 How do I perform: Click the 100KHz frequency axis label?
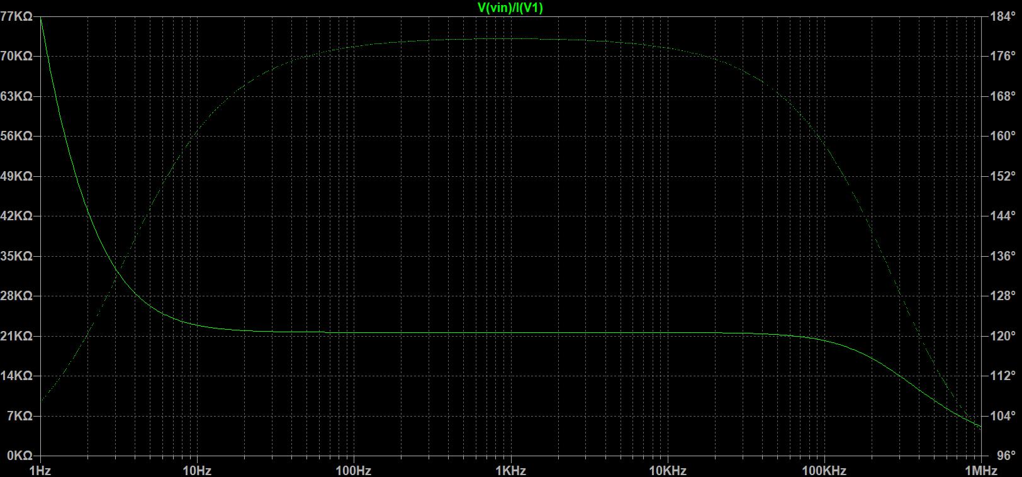pos(824,470)
